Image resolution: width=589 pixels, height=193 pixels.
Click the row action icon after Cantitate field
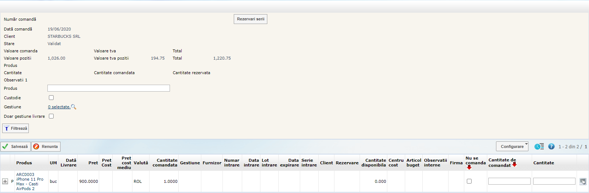(582, 181)
